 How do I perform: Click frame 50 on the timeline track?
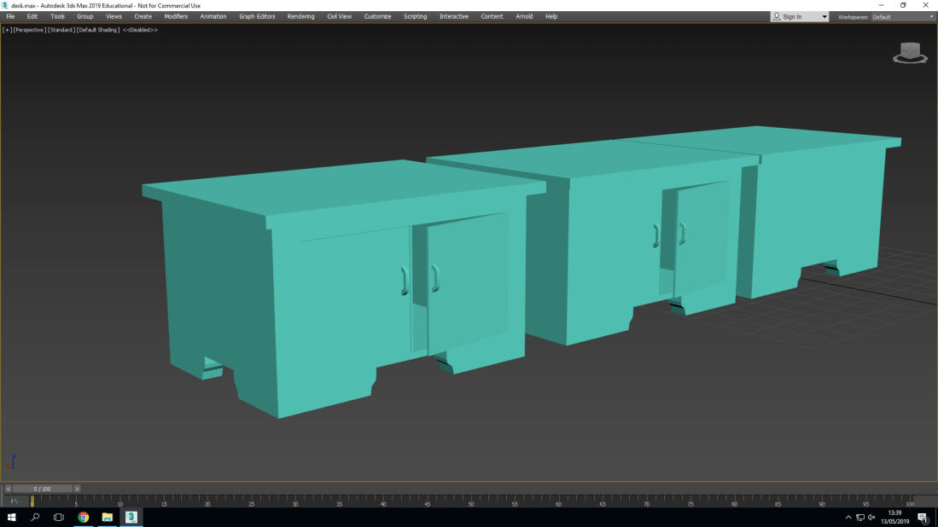pos(471,501)
